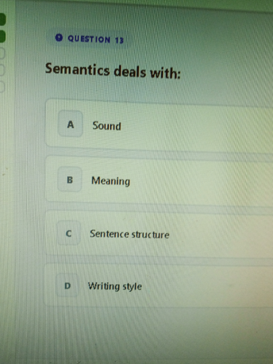Viewport: 273px width, 364px height.
Task: Choose the Sound answer text
Action: pyautogui.click(x=106, y=126)
